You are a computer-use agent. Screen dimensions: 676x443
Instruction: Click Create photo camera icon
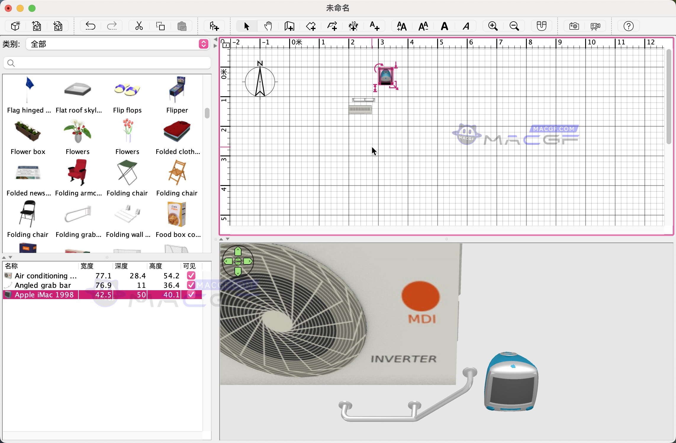(x=574, y=26)
